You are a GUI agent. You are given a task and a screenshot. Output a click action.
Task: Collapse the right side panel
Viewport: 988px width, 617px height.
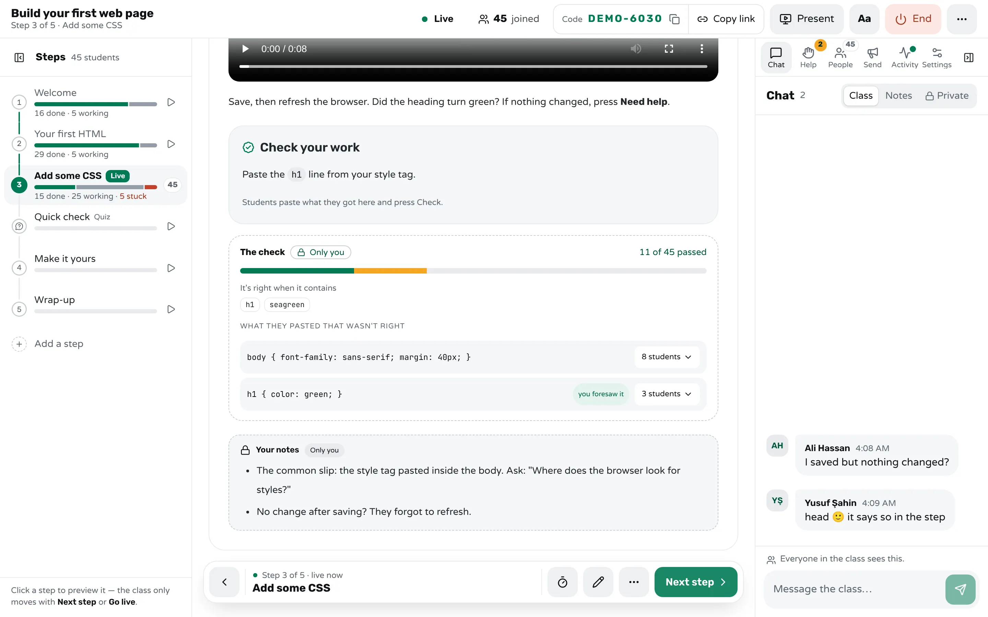(x=969, y=57)
